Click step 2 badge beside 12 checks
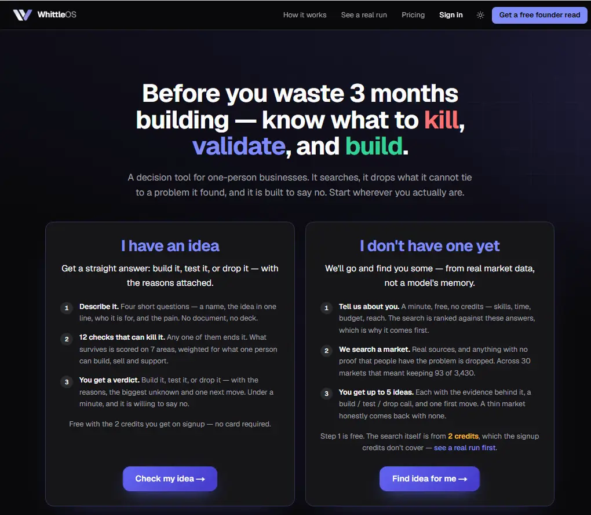The width and height of the screenshot is (591, 515). pos(67,339)
